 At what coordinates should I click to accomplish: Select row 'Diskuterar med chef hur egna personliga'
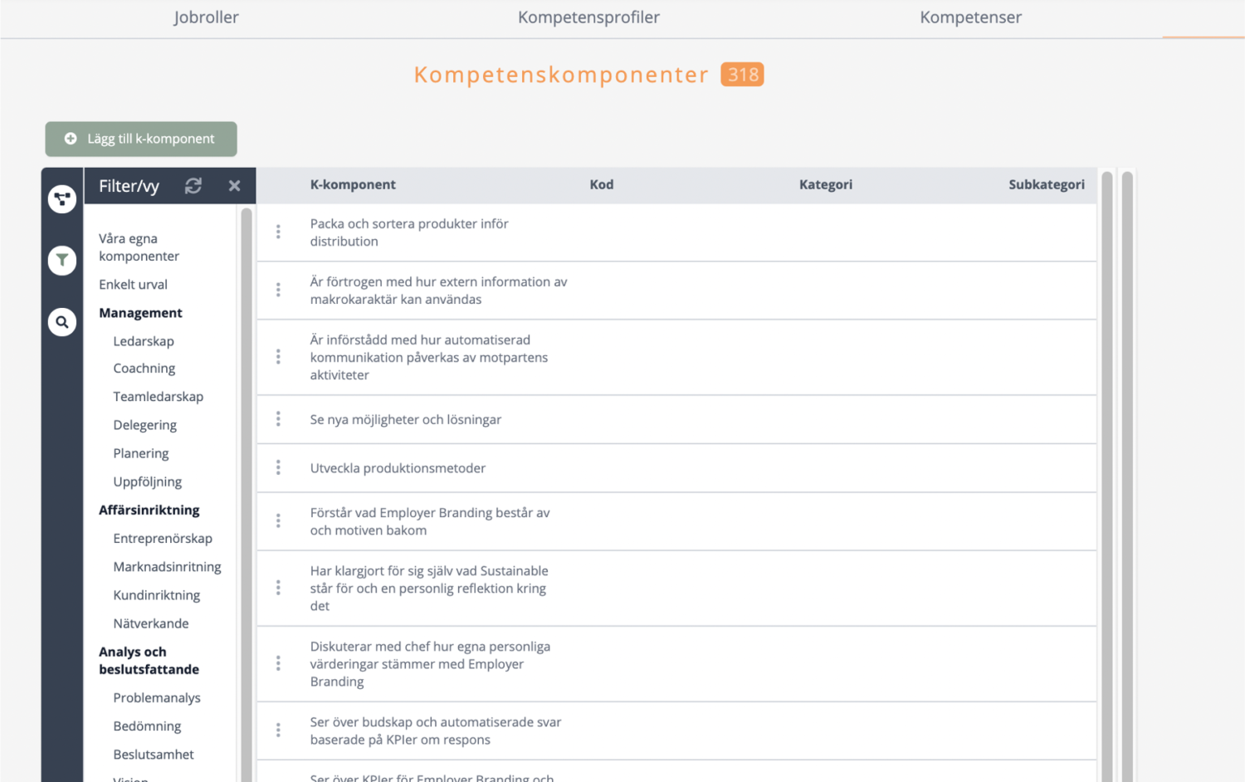click(676, 664)
